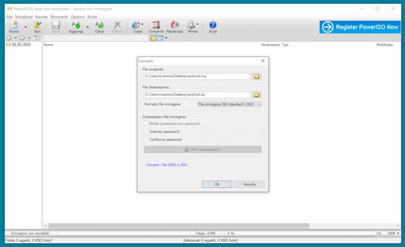Sort by the Dimensione column header

(270, 44)
